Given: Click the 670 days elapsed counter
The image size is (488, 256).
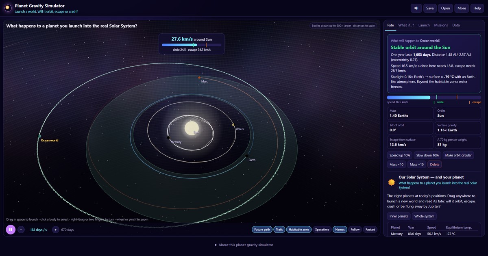Looking at the screenshot, I should click(x=68, y=230).
